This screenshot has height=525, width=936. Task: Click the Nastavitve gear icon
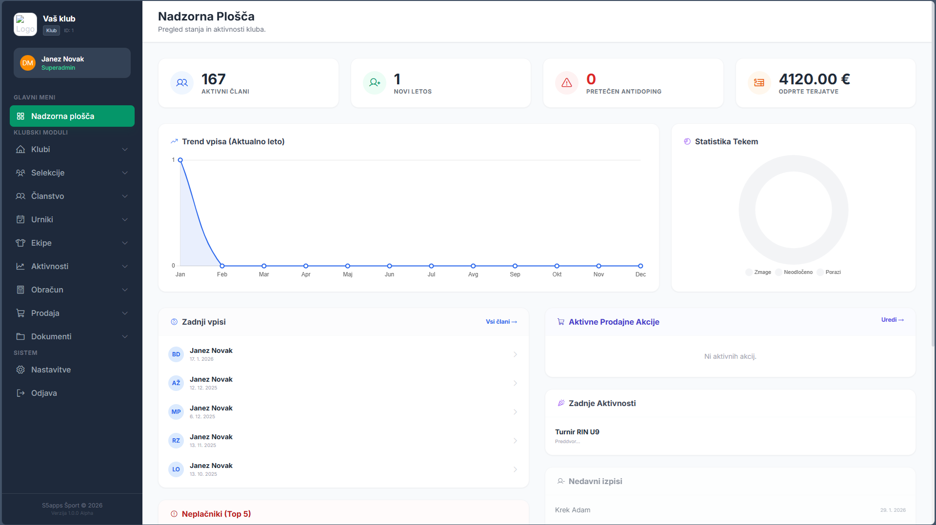point(20,370)
